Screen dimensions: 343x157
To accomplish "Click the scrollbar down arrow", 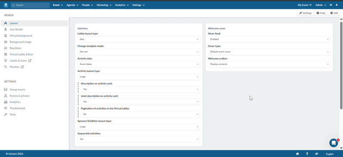I will pos(341,148).
